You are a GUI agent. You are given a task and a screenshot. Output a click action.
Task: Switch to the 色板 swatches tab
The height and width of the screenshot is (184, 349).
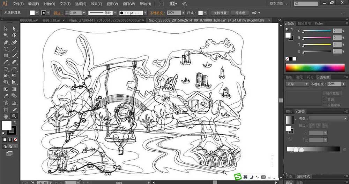click(289, 77)
